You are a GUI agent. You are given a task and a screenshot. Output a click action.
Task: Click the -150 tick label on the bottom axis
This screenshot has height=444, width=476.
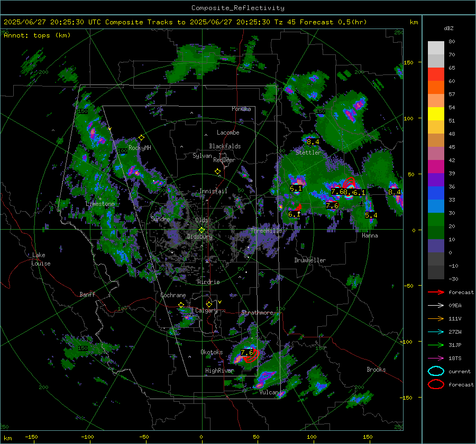[31, 437]
